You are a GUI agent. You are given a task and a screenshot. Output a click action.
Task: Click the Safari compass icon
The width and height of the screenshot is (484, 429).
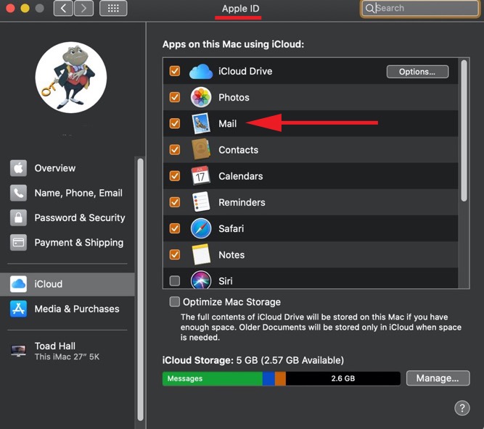pos(201,228)
